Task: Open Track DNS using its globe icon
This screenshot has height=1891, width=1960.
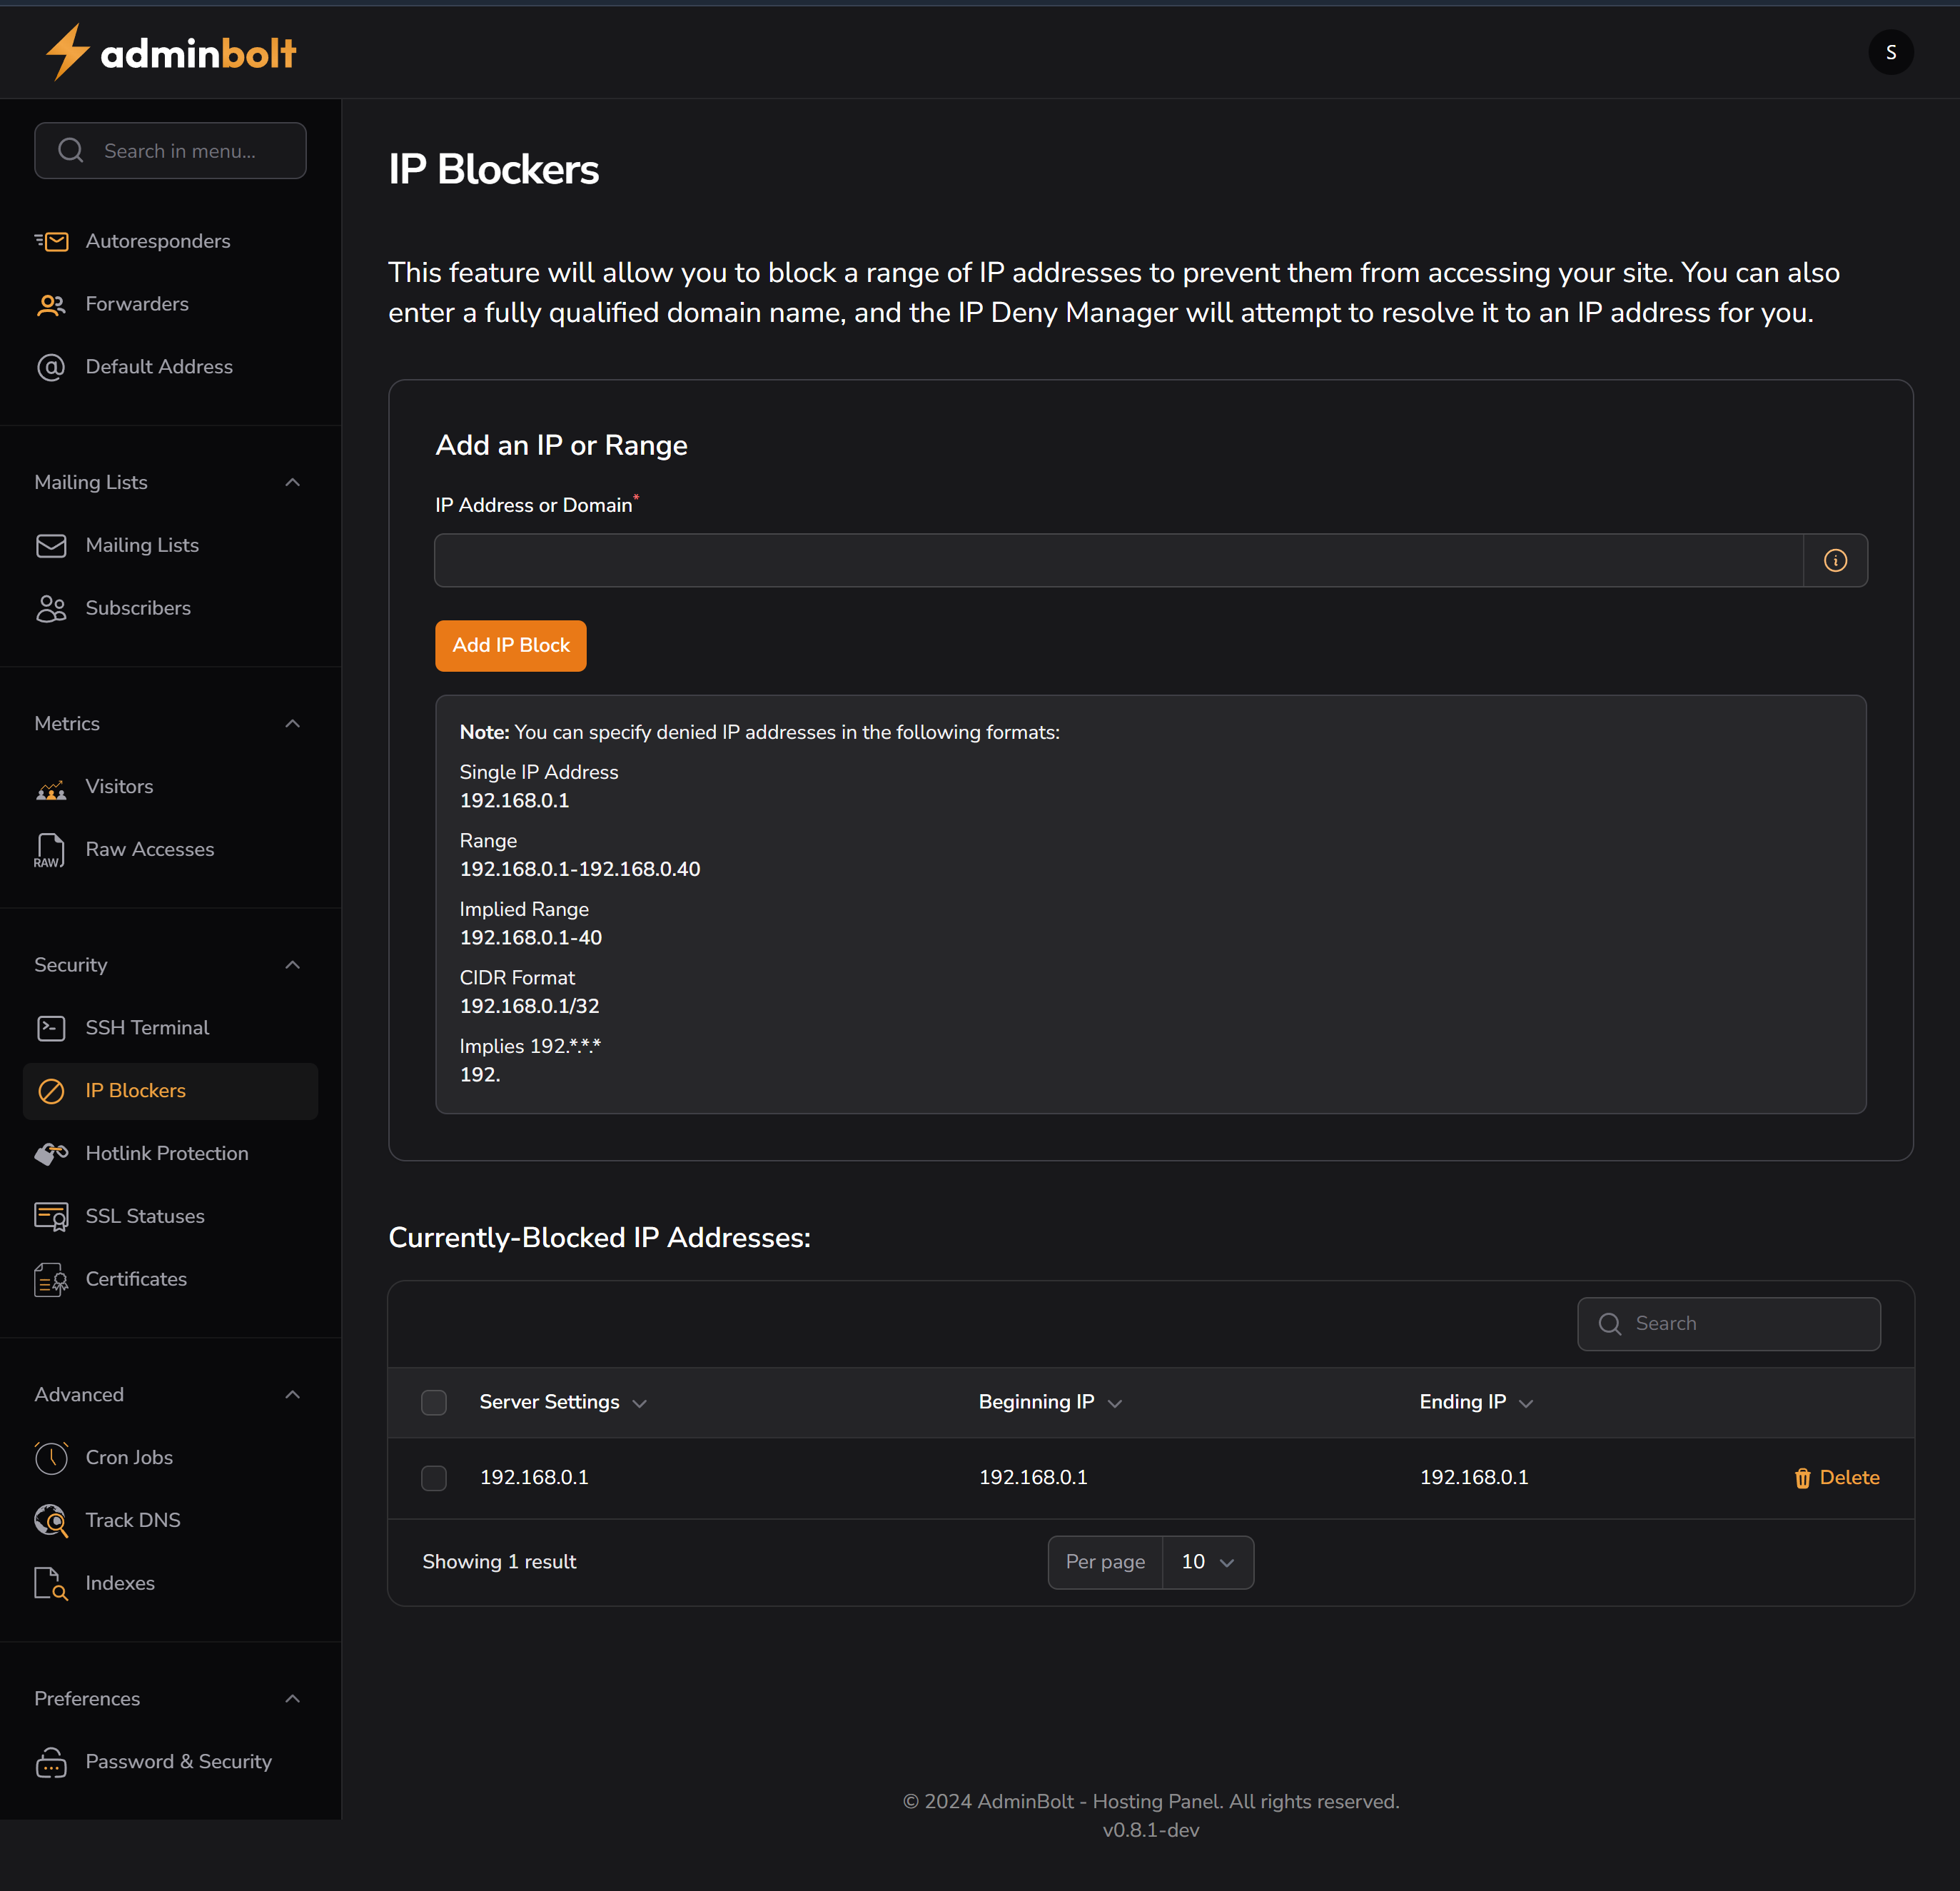Action: 52,1520
